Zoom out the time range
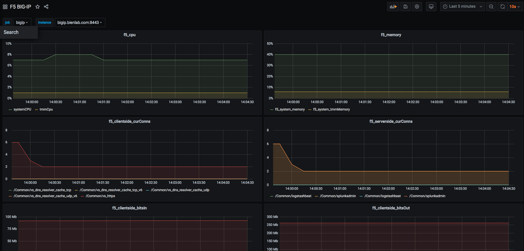Image resolution: width=524 pixels, height=251 pixels. pyautogui.click(x=491, y=7)
